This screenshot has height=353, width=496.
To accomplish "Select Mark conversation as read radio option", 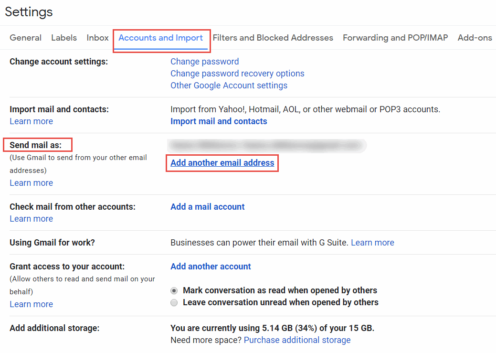I will pyautogui.click(x=174, y=290).
